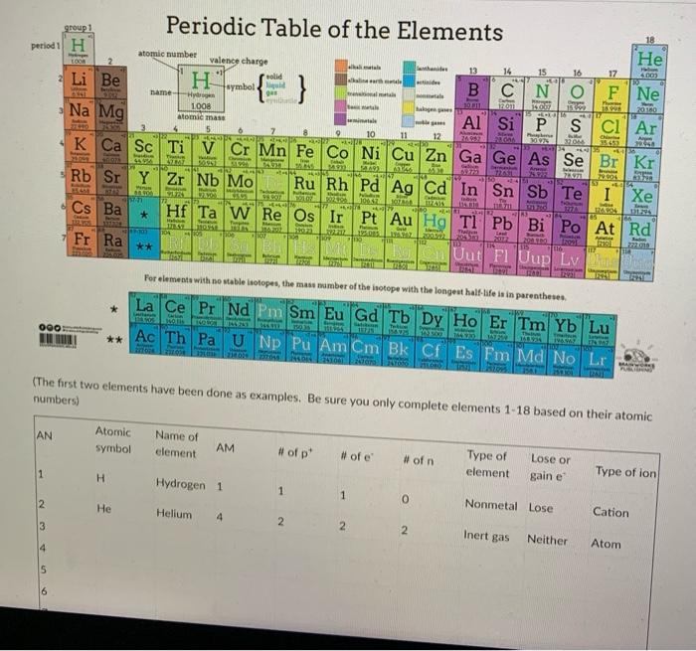The width and height of the screenshot is (696, 651).
Task: Click the lanthanides teal legend swatch
Action: [410, 68]
